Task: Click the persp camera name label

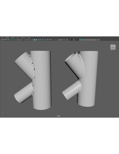Action: 59,116
